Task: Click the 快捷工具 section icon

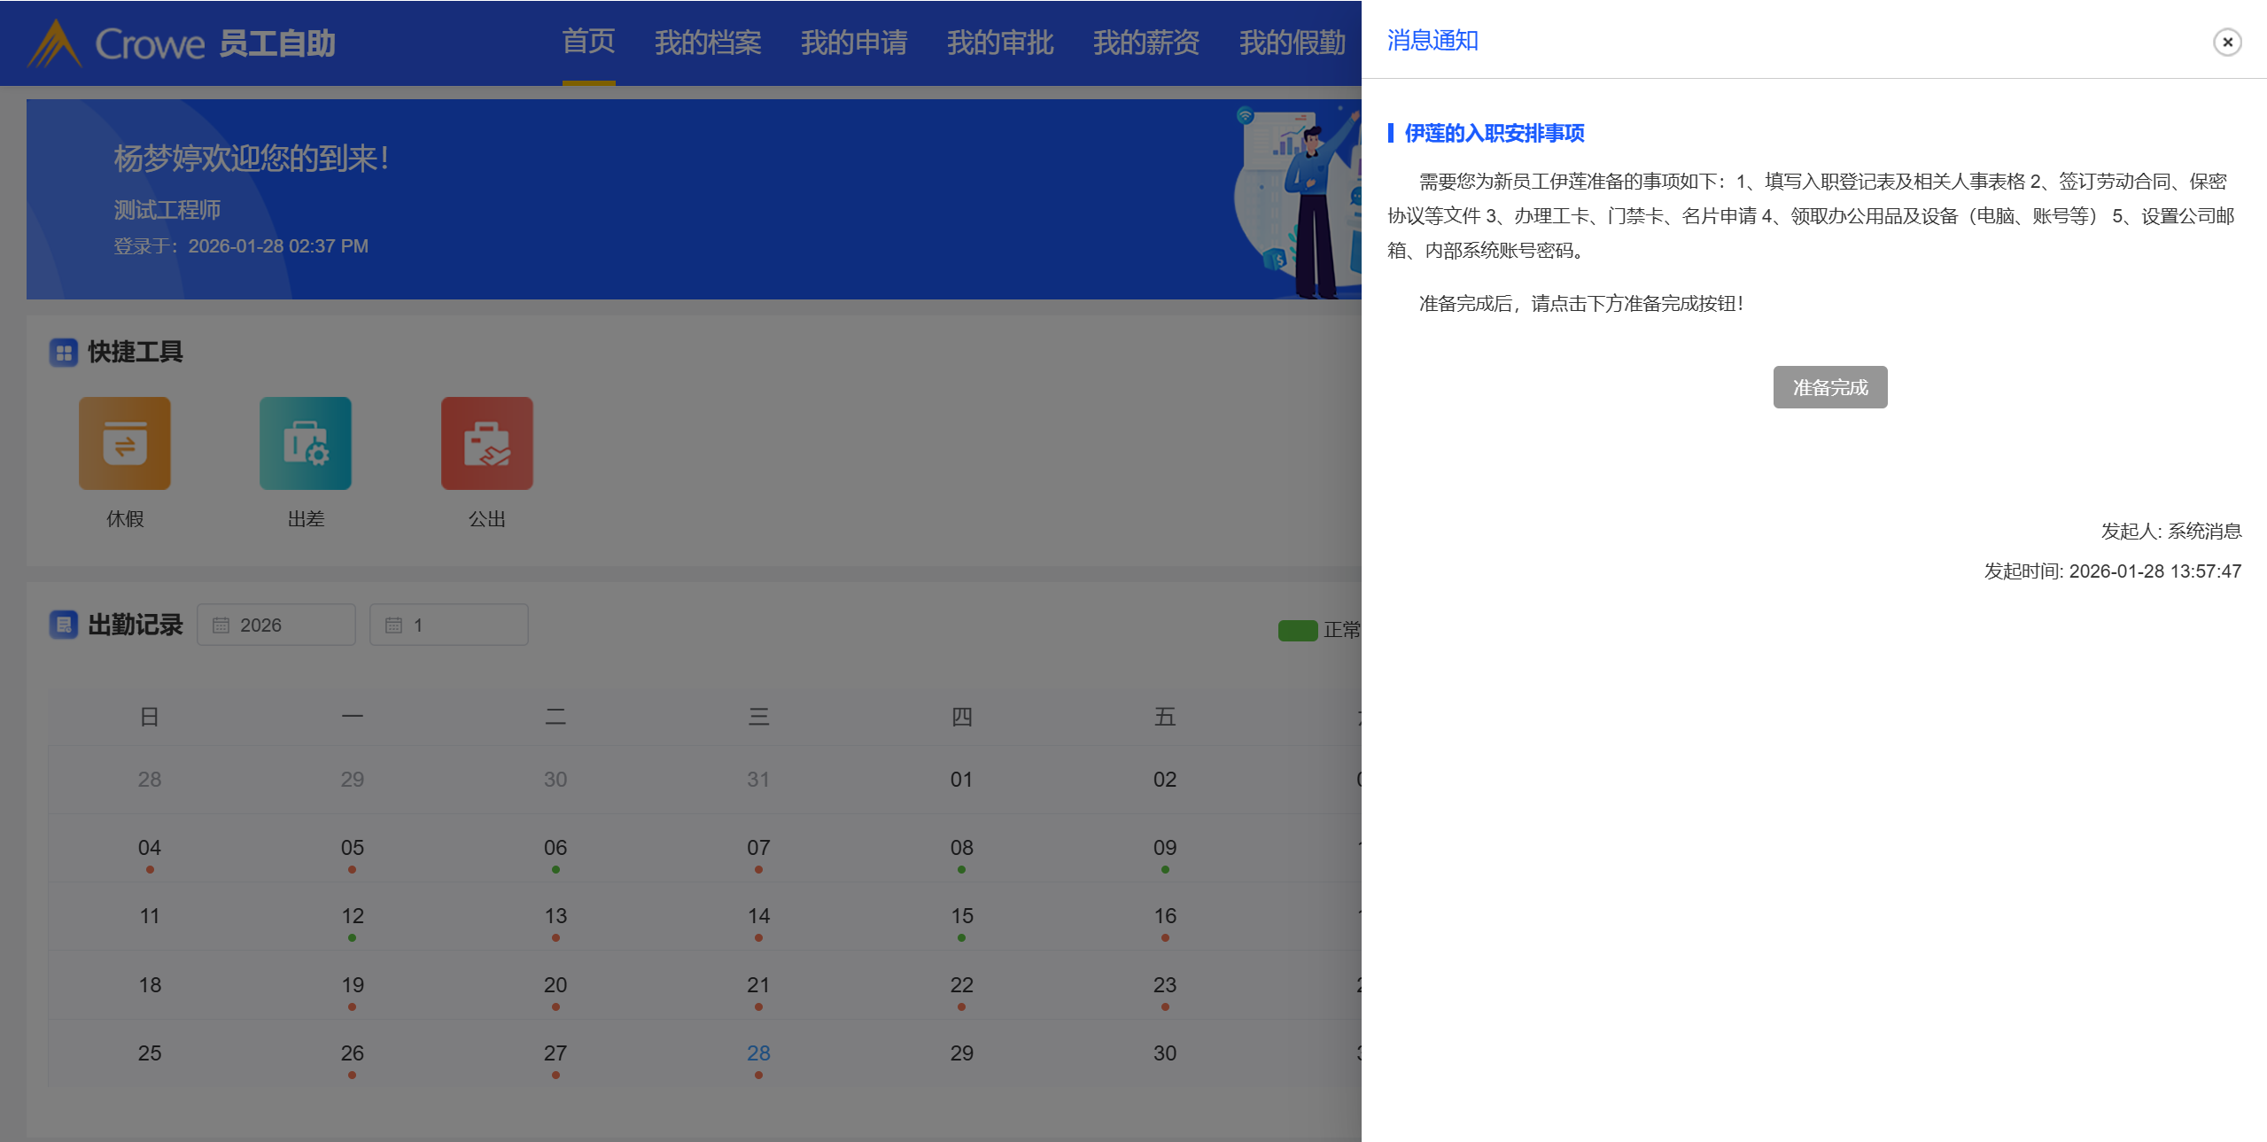Action: point(64,353)
